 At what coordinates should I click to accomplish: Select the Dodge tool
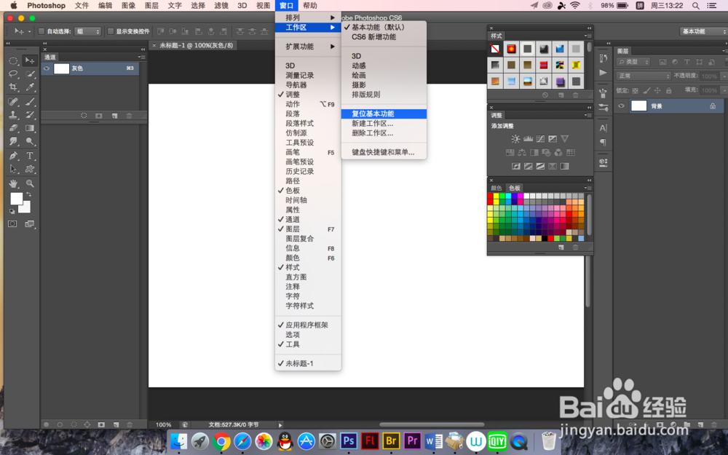30,141
